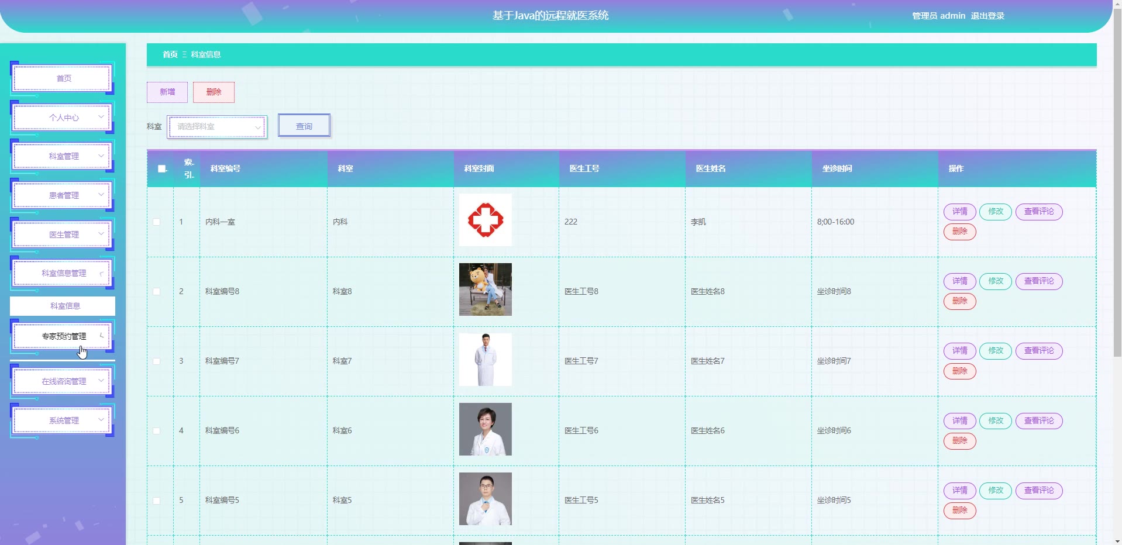Screen dimensions: 1122x545
Task: Click 修改 for 科室编号7 row
Action: [996, 351]
